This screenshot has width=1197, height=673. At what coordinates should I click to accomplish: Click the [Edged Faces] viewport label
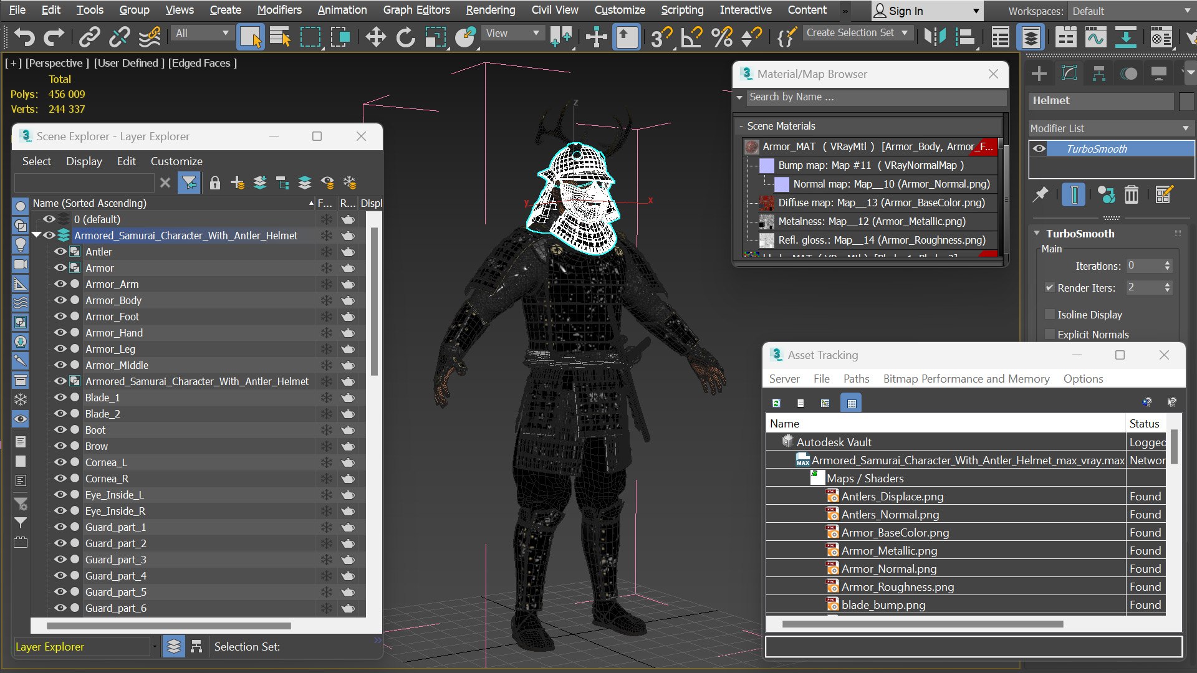[202, 63]
